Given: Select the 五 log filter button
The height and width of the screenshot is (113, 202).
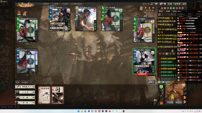Looking at the screenshot, I should point(175,15).
